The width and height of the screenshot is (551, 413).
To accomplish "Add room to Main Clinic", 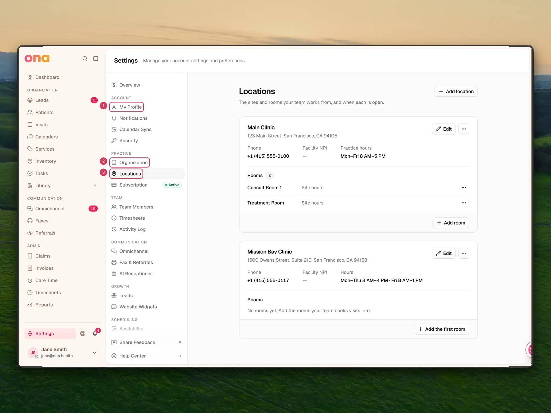I will tap(451, 223).
